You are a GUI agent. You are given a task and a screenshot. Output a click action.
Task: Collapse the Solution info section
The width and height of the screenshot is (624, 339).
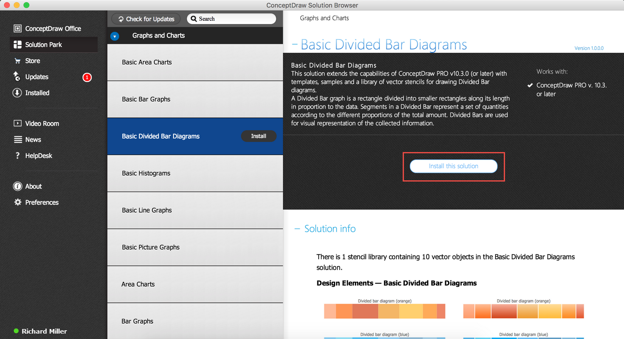pyautogui.click(x=297, y=229)
